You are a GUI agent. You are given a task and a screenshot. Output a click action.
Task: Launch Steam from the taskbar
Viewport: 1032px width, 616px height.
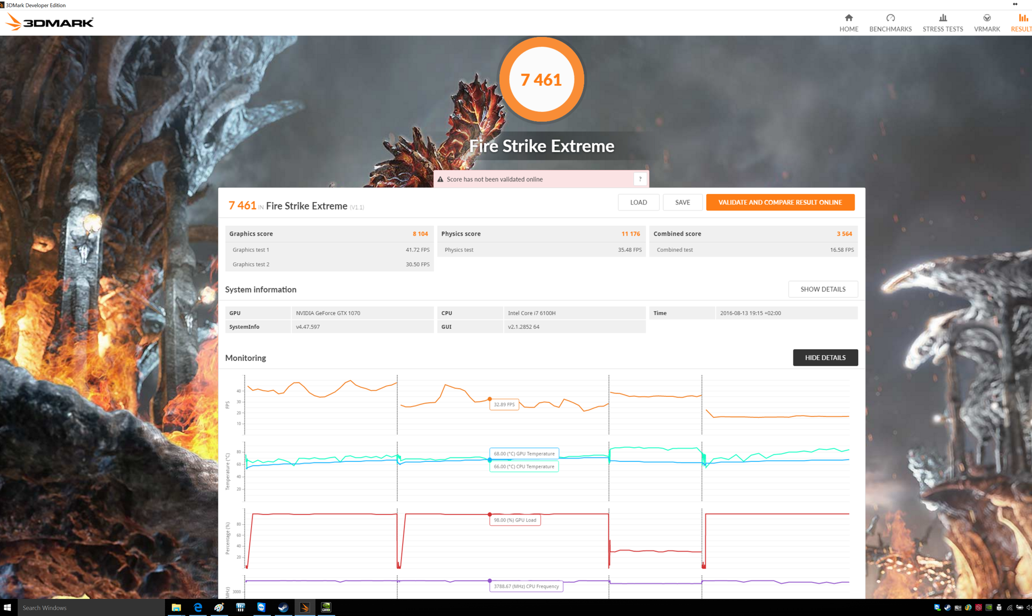pos(283,607)
